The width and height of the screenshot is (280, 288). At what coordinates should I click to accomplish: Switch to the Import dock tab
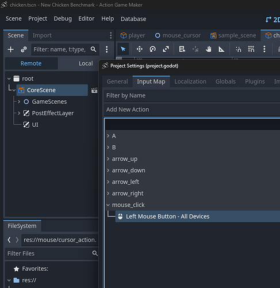point(42,36)
